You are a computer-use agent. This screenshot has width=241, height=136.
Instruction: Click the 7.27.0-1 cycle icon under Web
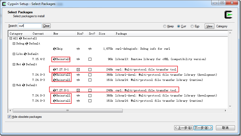pos(54,90)
